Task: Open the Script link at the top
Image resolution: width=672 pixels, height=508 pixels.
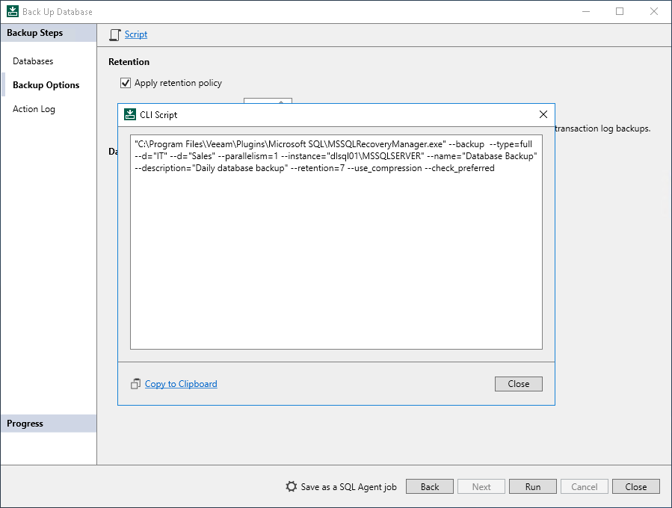Action: pos(136,34)
